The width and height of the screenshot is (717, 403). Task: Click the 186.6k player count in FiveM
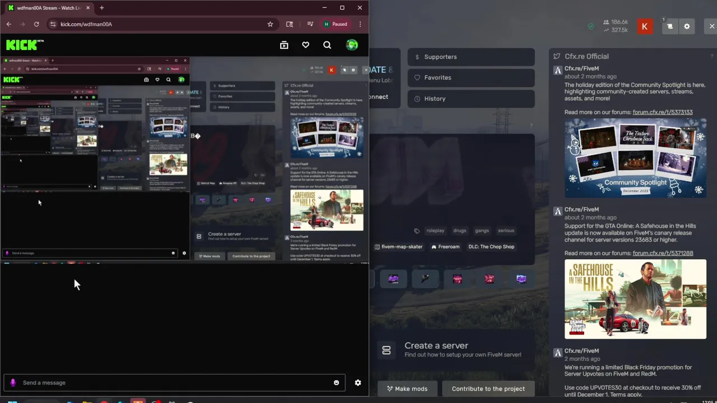(616, 22)
